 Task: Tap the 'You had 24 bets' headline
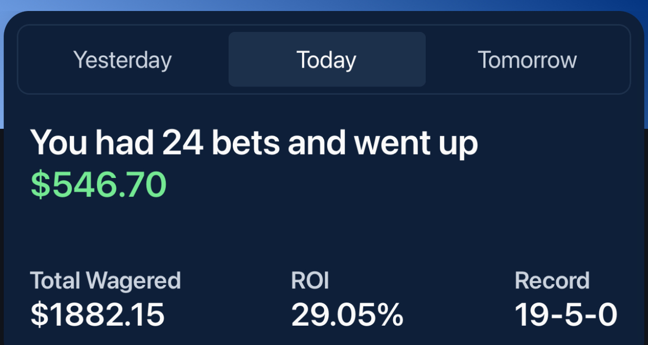click(254, 143)
